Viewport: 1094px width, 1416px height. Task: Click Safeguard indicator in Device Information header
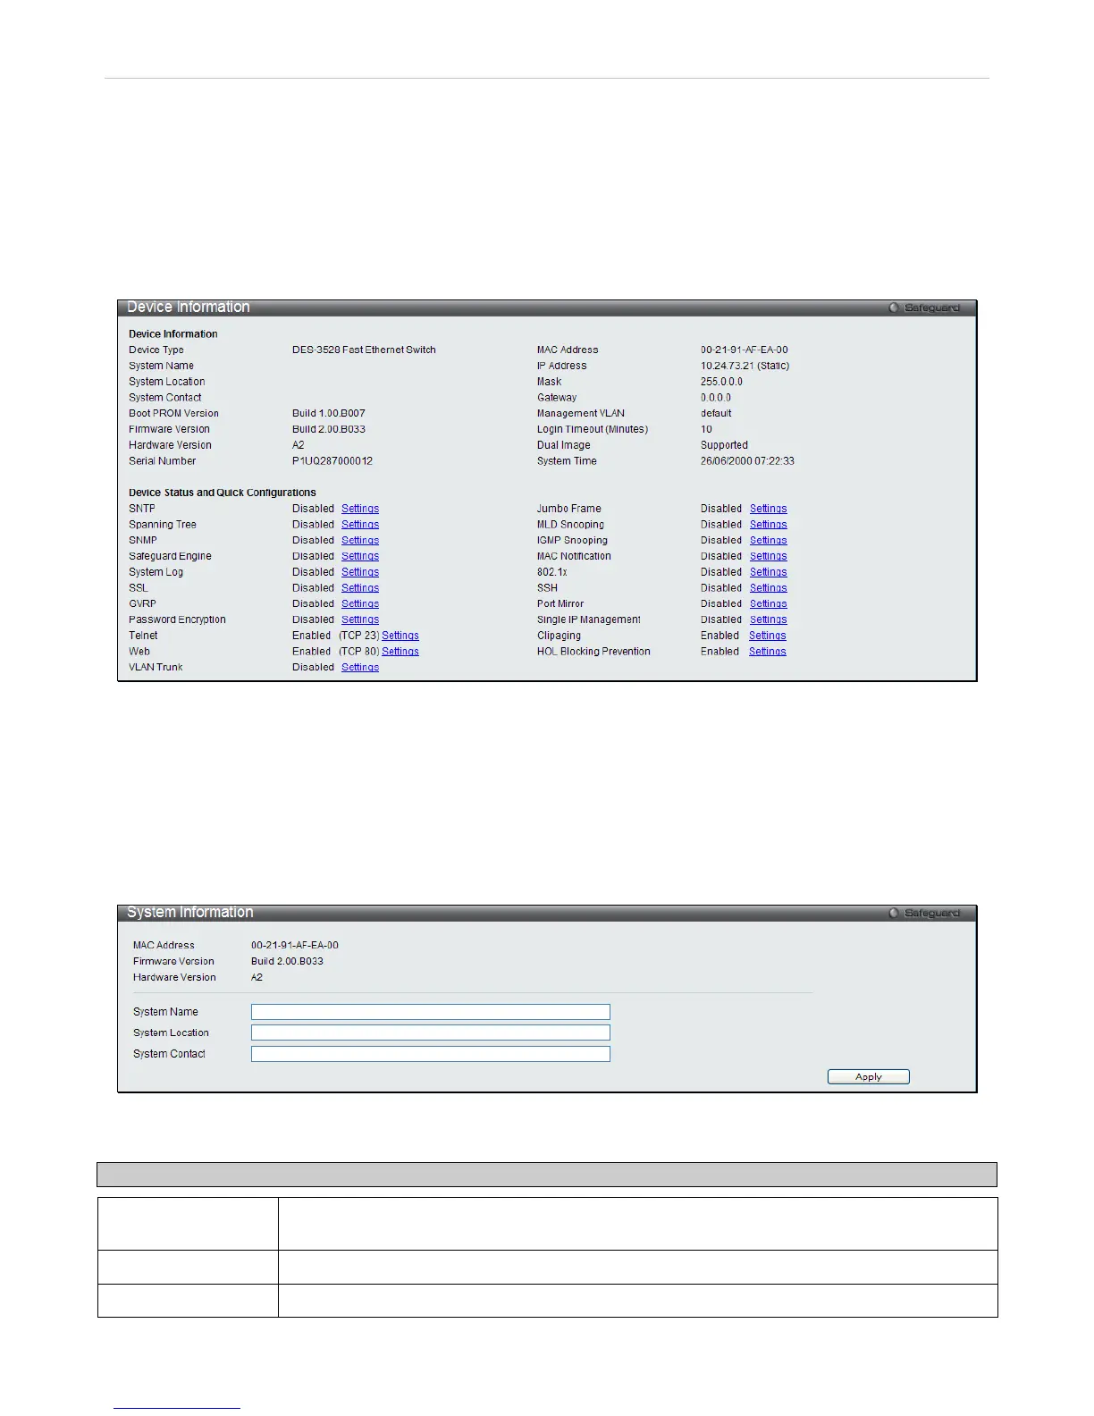pyautogui.click(x=924, y=308)
